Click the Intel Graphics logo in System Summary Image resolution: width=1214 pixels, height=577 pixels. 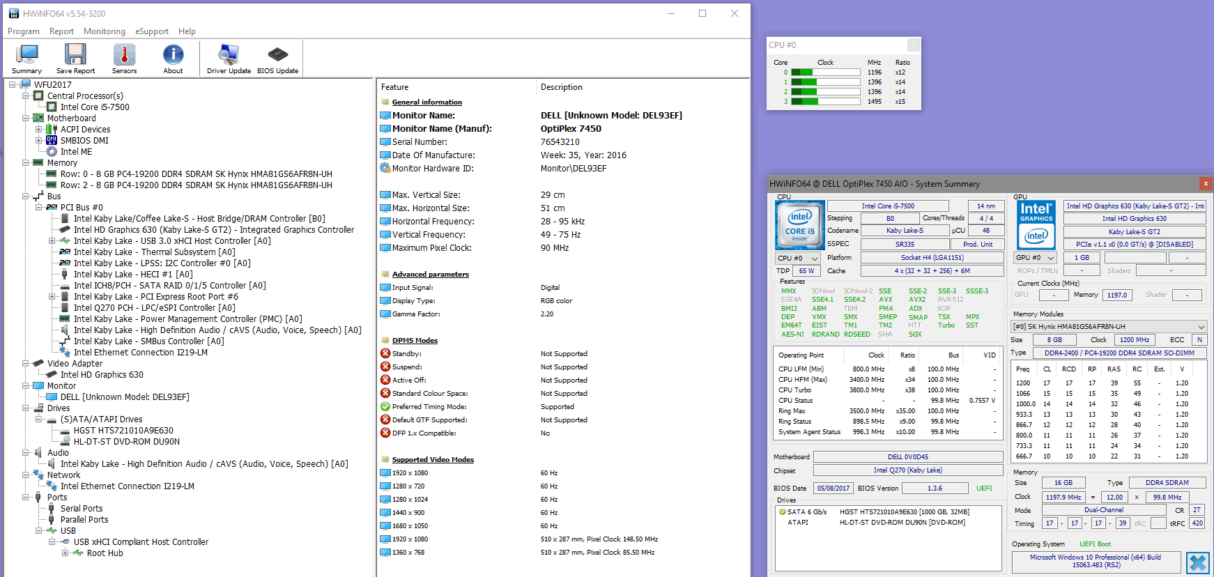pos(1036,225)
